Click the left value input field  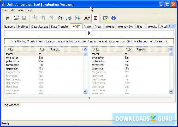[45, 33]
